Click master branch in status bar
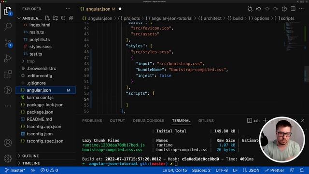309x174 pixels. point(15,170)
